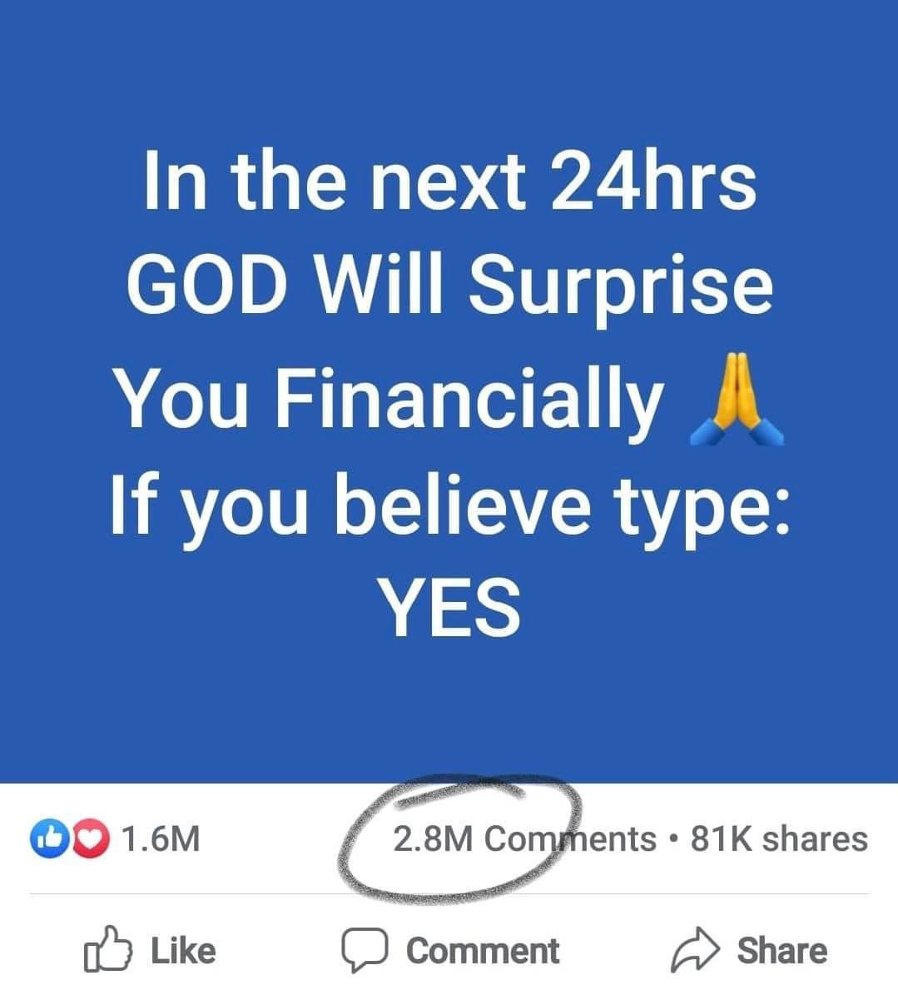898x995 pixels.
Task: Tap the Like button label
Action: point(183,951)
